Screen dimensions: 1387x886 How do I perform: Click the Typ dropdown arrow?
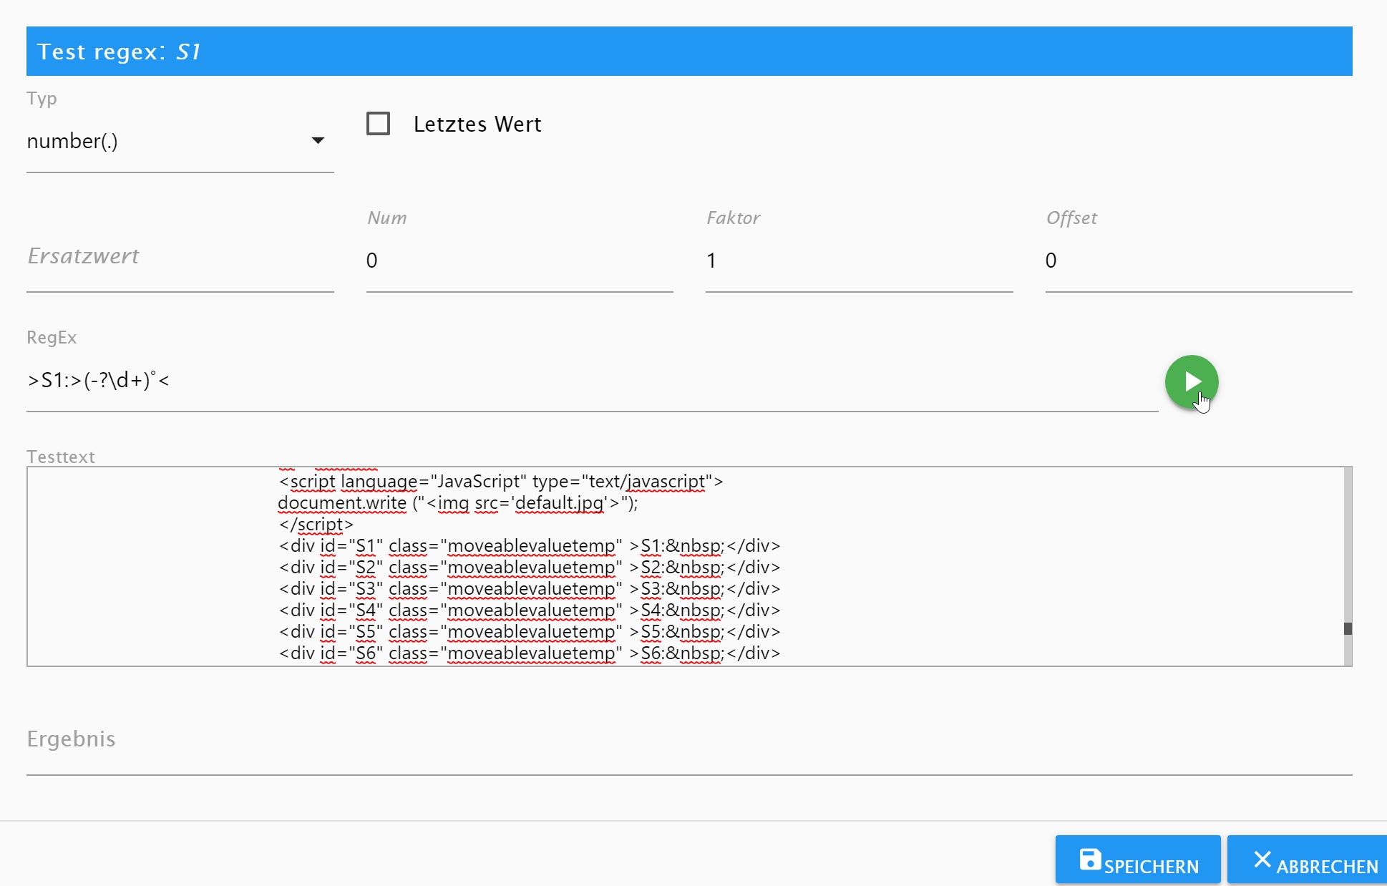pyautogui.click(x=318, y=141)
